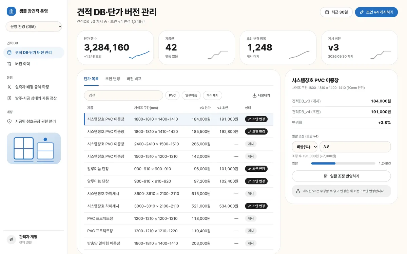This screenshot has height=254, width=407.
Task: Open 시공팀·창호공장 권한 분리 menu item
Action: (34, 121)
